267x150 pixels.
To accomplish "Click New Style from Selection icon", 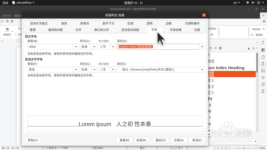I will coord(254,48).
